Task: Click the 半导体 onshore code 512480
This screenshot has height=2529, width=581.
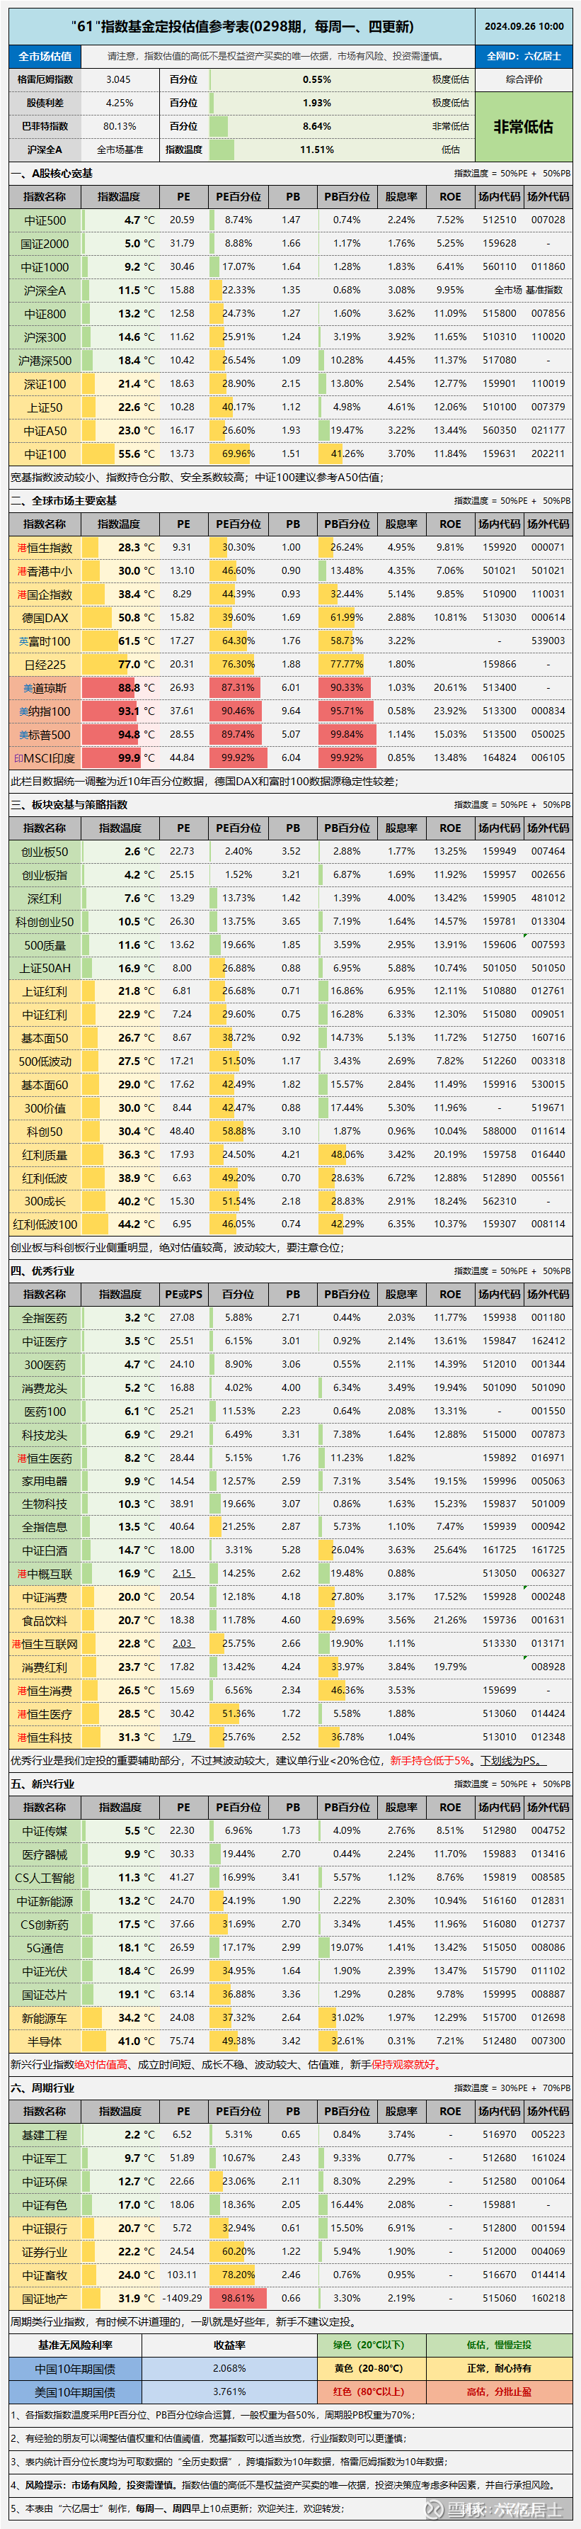Action: (x=500, y=2041)
